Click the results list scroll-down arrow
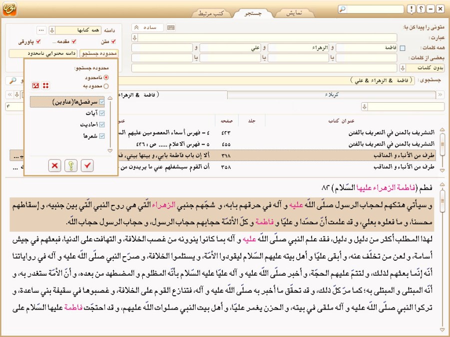 (x=442, y=170)
